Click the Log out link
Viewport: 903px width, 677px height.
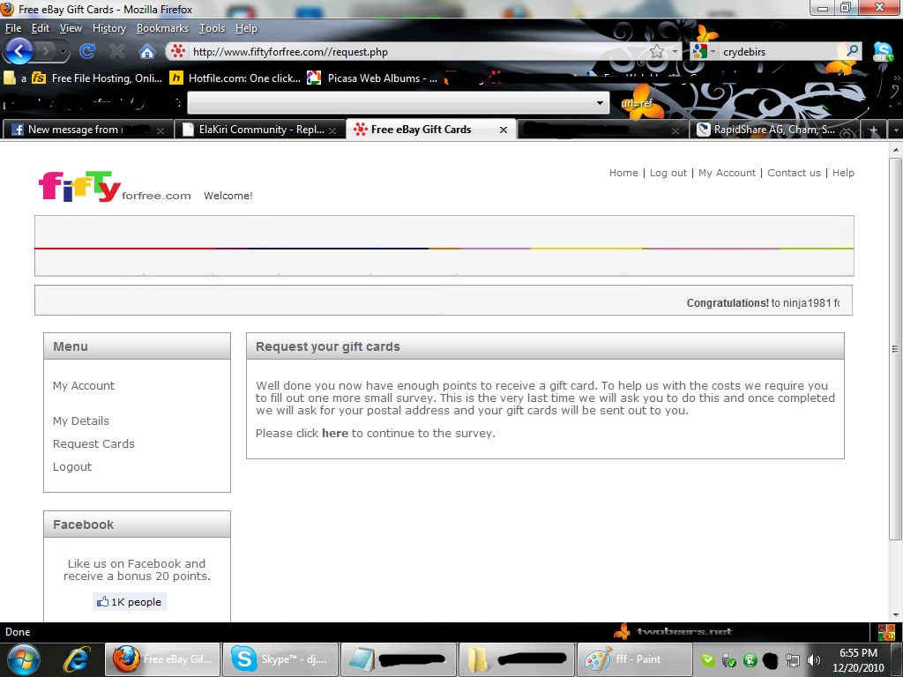[x=668, y=173]
